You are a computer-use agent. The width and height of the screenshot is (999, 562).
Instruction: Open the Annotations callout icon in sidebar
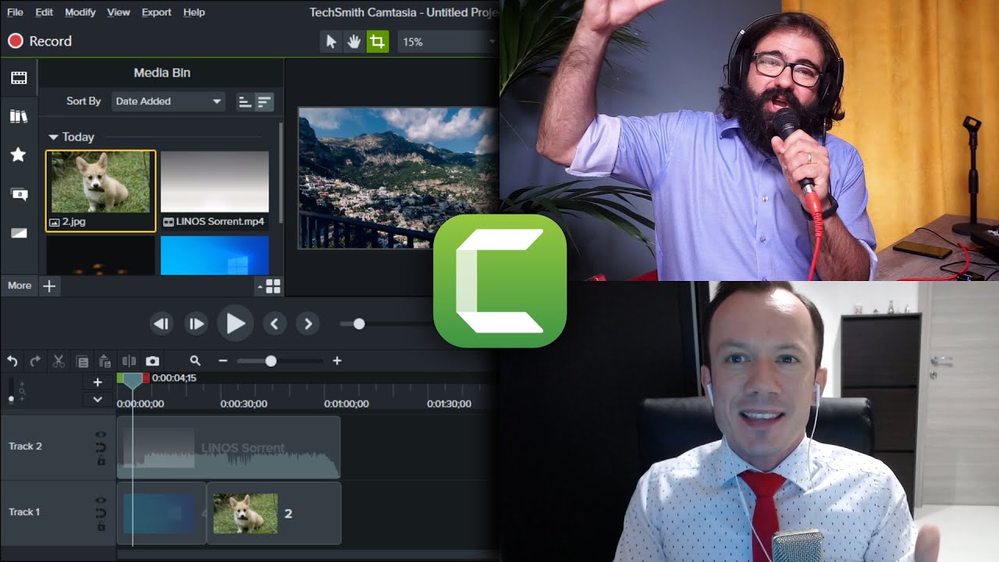(20, 194)
